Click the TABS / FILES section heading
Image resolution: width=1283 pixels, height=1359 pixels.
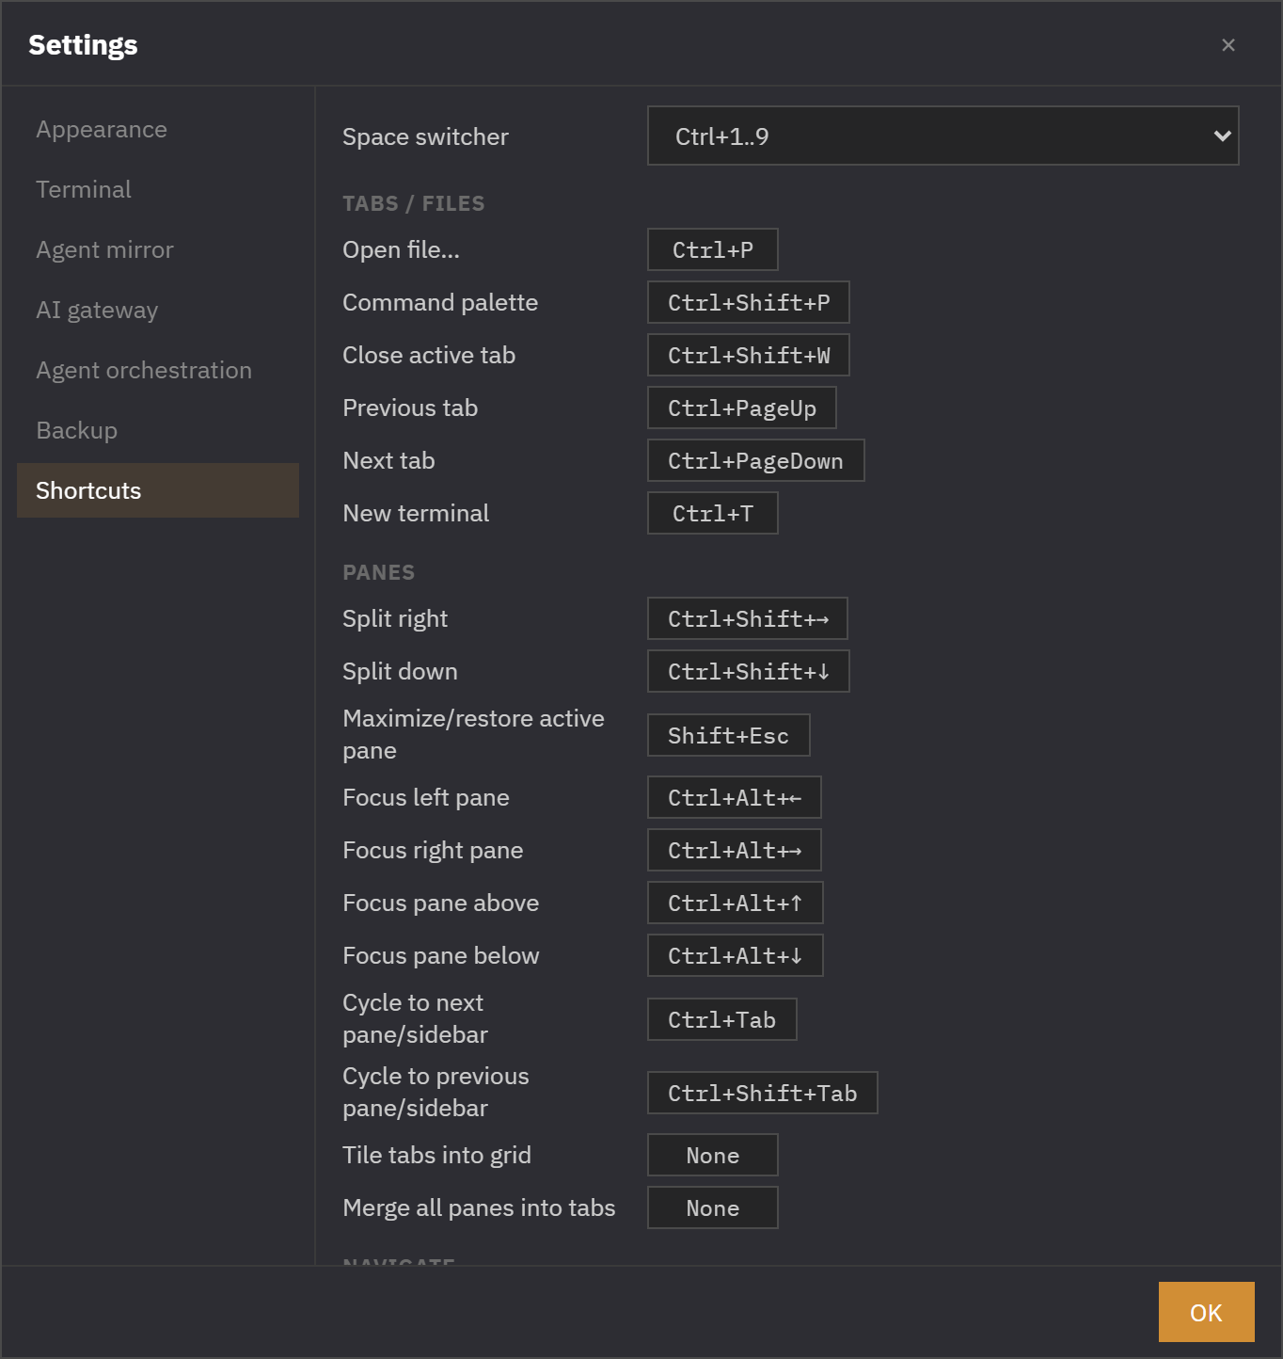414,203
